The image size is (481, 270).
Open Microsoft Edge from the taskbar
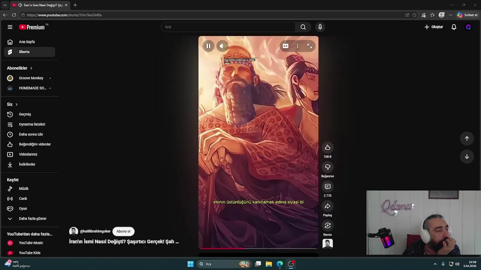coord(280,264)
